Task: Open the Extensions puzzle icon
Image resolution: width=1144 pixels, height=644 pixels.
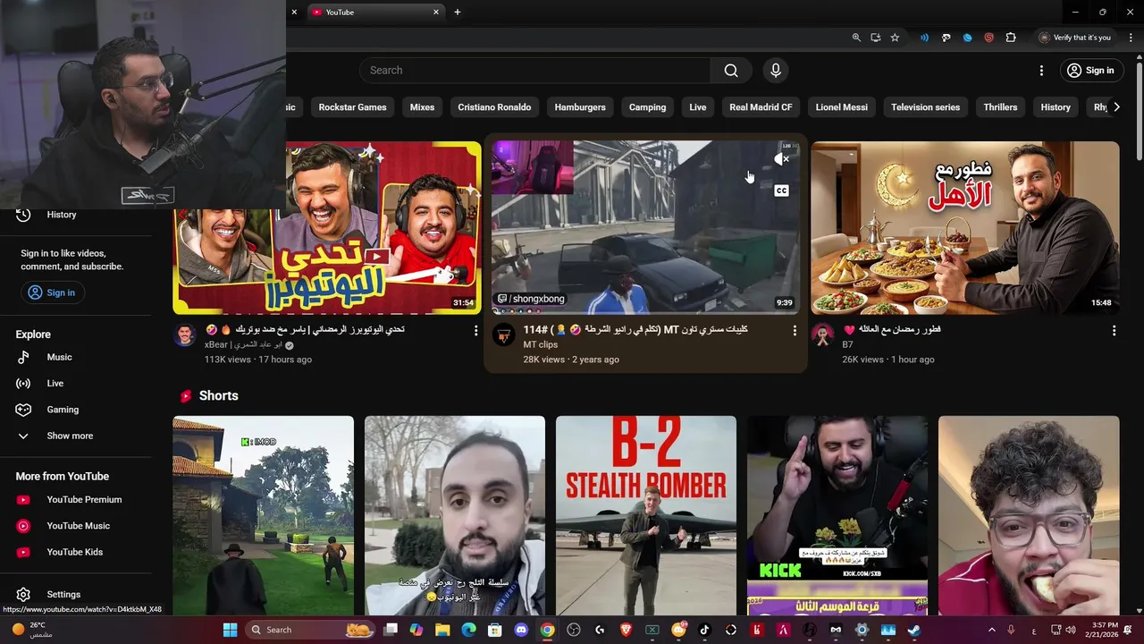Action: pyautogui.click(x=1011, y=38)
